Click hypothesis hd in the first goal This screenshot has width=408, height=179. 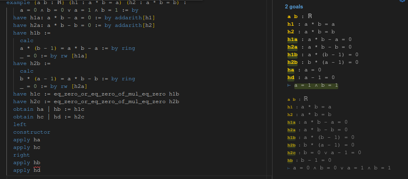pyautogui.click(x=291, y=77)
